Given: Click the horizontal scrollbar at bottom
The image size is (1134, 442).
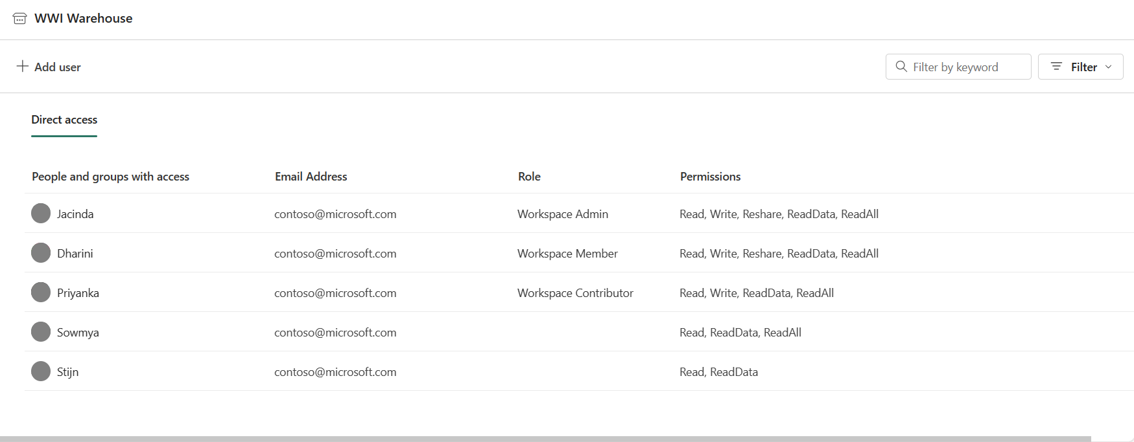Looking at the screenshot, I should tap(545, 439).
